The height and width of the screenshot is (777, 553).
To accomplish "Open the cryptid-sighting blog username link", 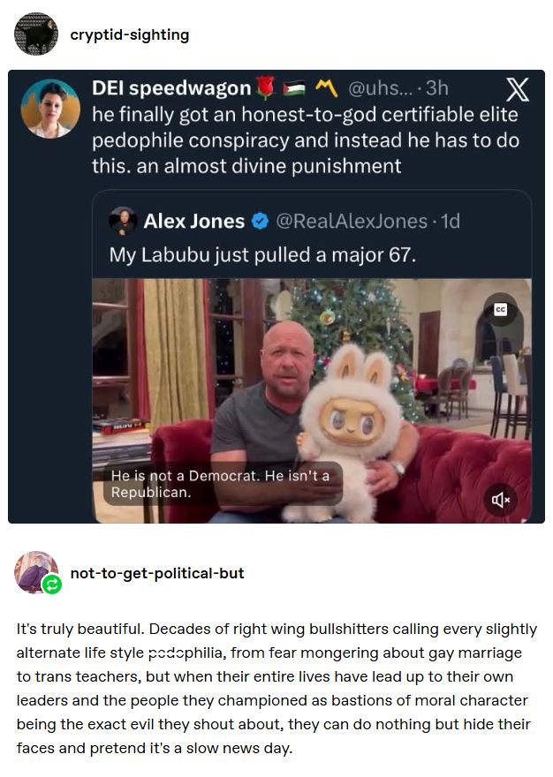I will click(129, 34).
